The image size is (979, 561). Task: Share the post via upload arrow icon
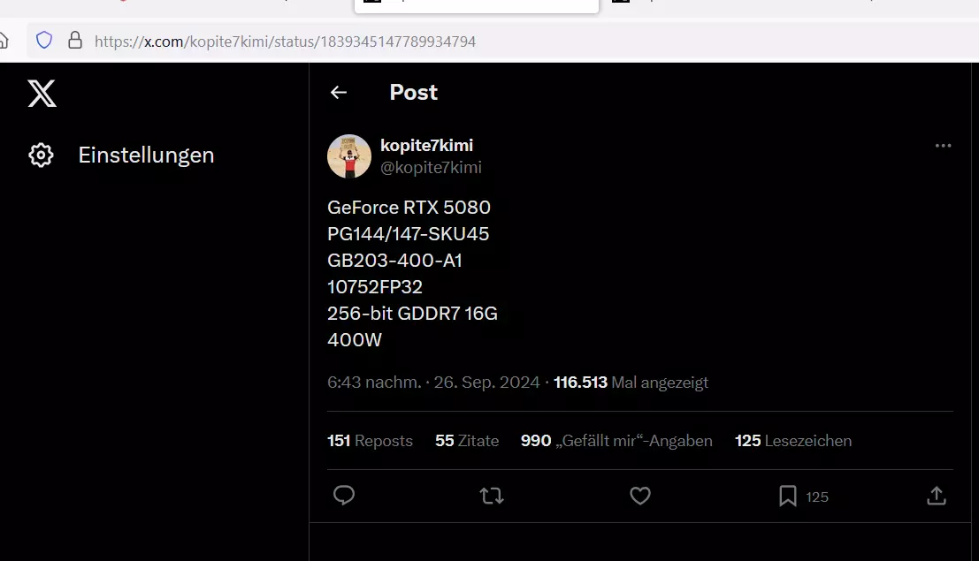coord(937,497)
